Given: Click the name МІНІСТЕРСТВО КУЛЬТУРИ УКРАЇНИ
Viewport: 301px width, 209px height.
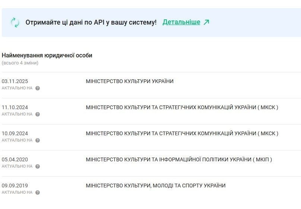Looking at the screenshot, I should (130, 81).
